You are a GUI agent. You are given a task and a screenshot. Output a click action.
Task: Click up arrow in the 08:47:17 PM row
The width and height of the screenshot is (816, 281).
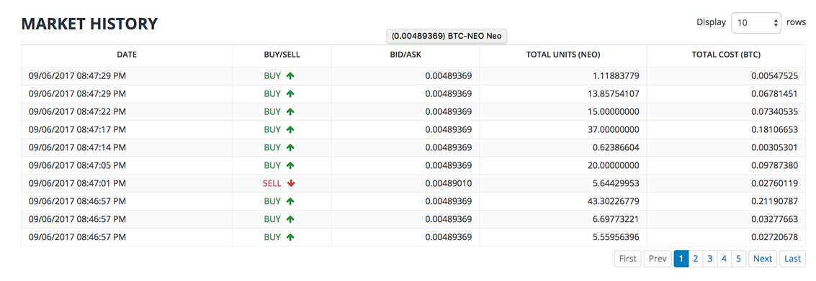pyautogui.click(x=290, y=129)
